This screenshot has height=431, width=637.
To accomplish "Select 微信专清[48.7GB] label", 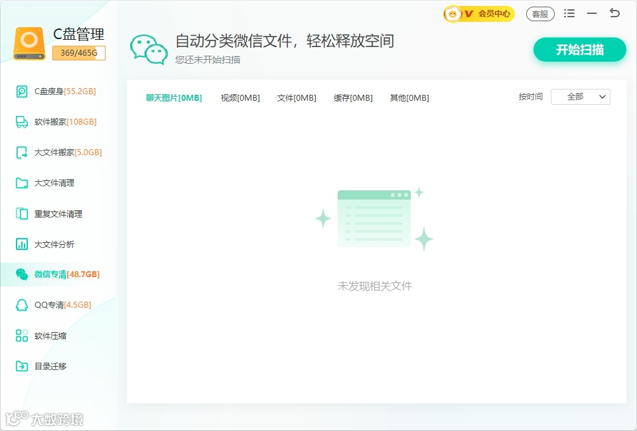I will 66,275.
